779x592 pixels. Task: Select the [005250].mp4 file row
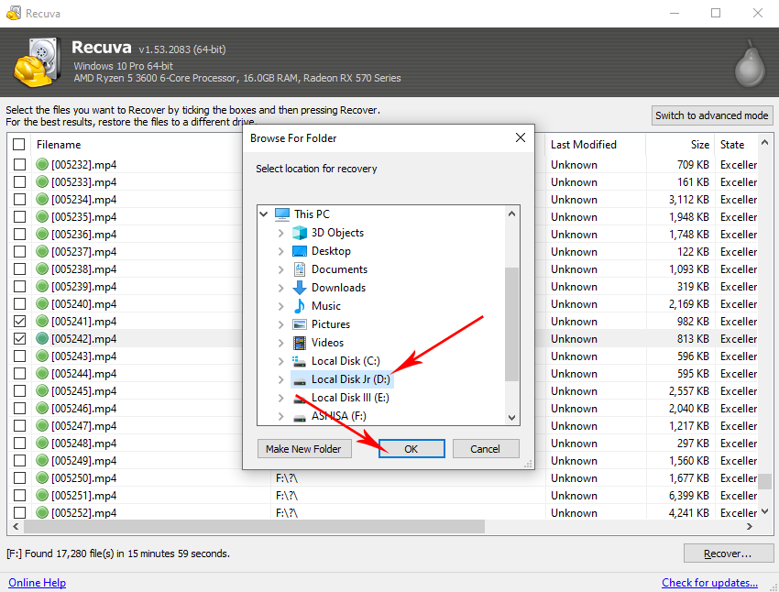pyautogui.click(x=382, y=477)
